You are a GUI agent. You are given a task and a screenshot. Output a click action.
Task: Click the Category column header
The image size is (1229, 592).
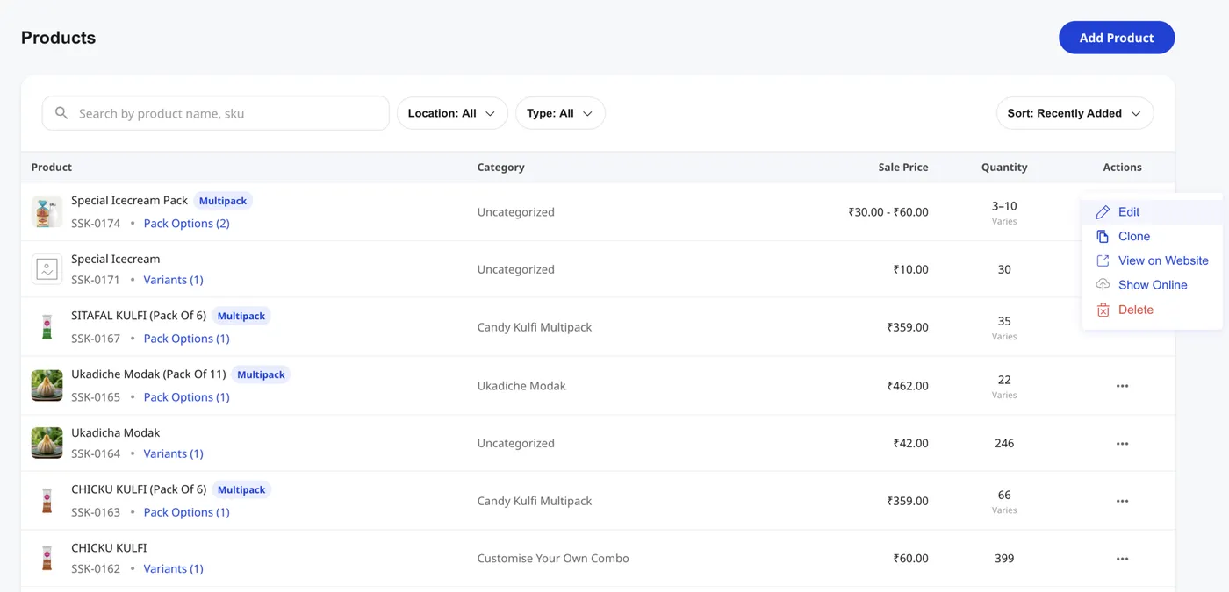[500, 167]
